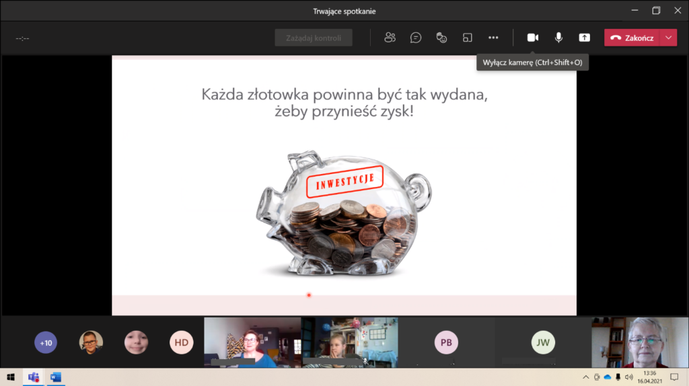Open the Windows Start menu
This screenshot has height=386, width=689.
[11, 377]
